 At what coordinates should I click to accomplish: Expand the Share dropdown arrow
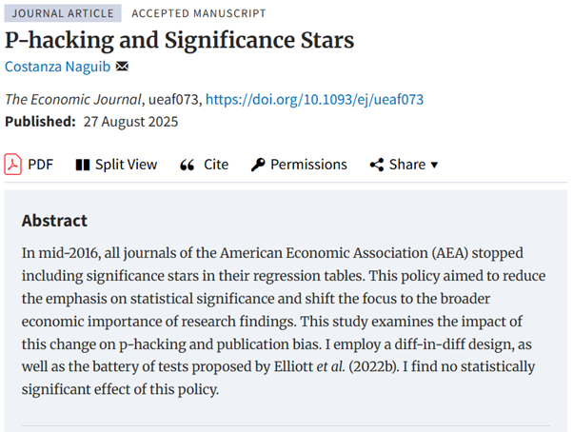435,165
